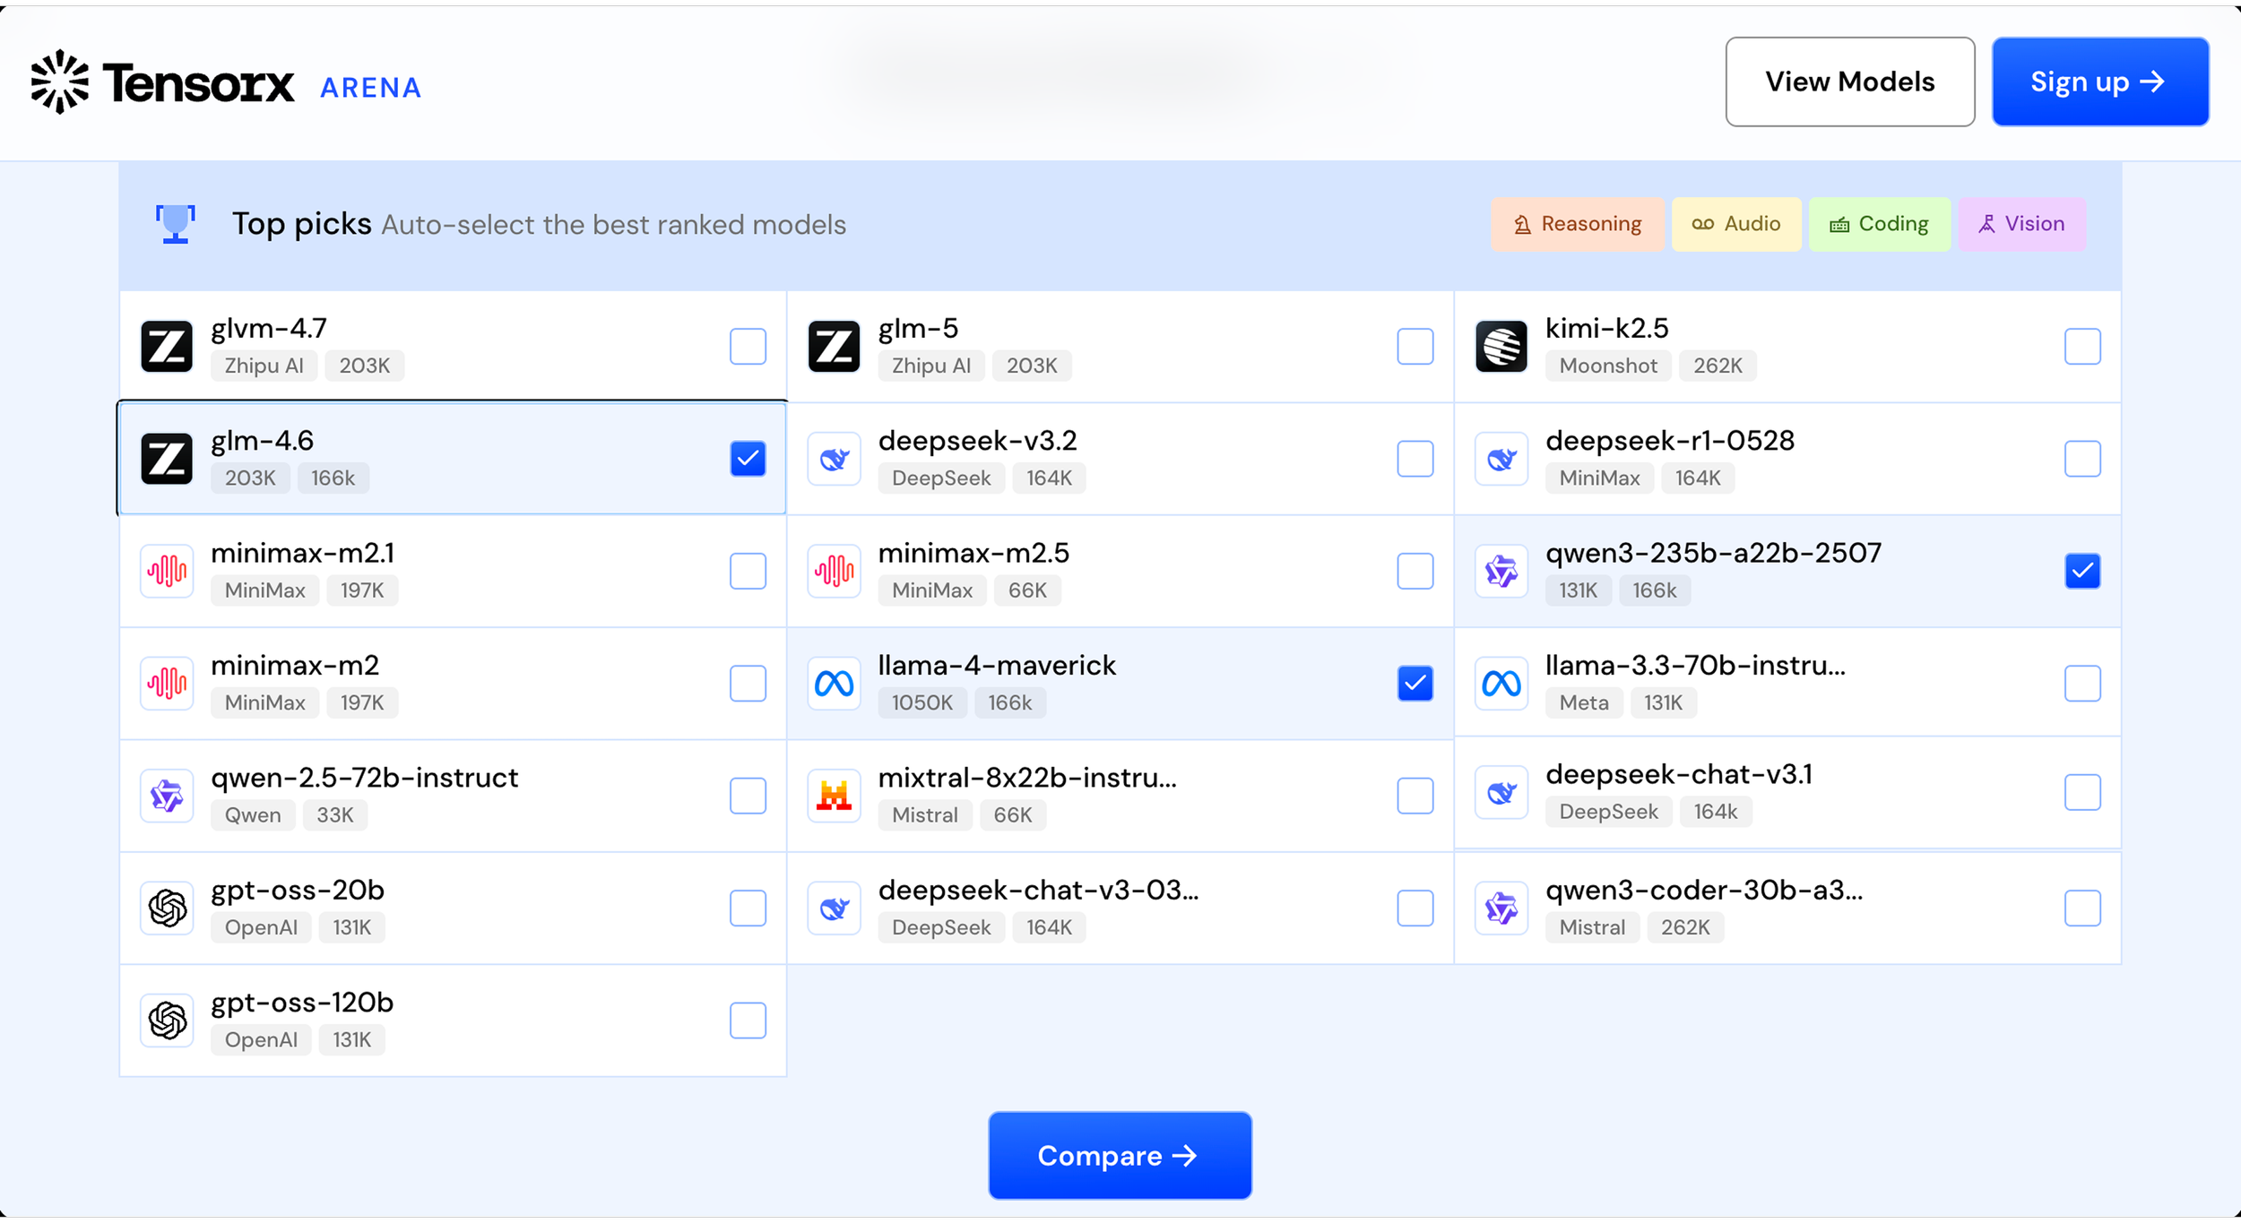2241x1223 pixels.
Task: Click the 33K tag under qwen-2.5-72b-instruct
Action: pyautogui.click(x=334, y=815)
